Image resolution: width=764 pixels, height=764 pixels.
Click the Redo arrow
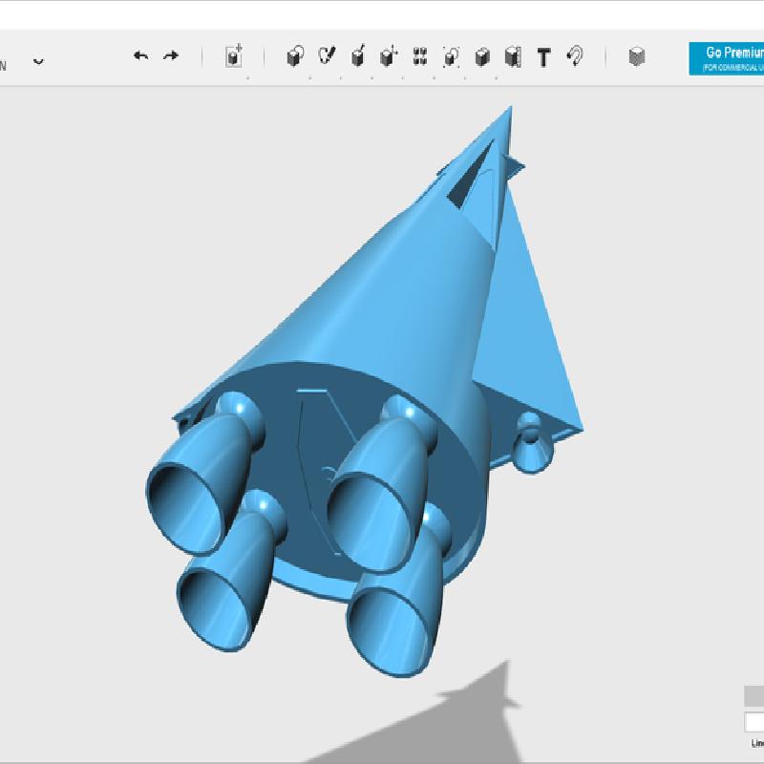(x=171, y=56)
